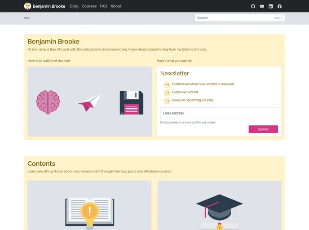Click the arrow icon beside Exclusive content
Image resolution: width=309 pixels, height=230 pixels.
[167, 93]
